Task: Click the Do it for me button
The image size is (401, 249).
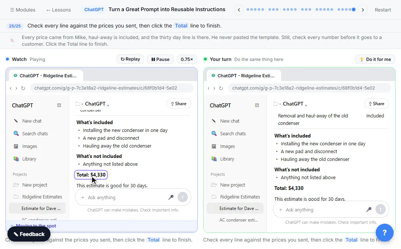Action: tap(375, 59)
